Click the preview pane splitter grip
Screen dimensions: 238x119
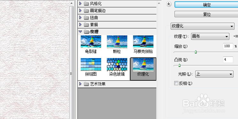pos(71,73)
